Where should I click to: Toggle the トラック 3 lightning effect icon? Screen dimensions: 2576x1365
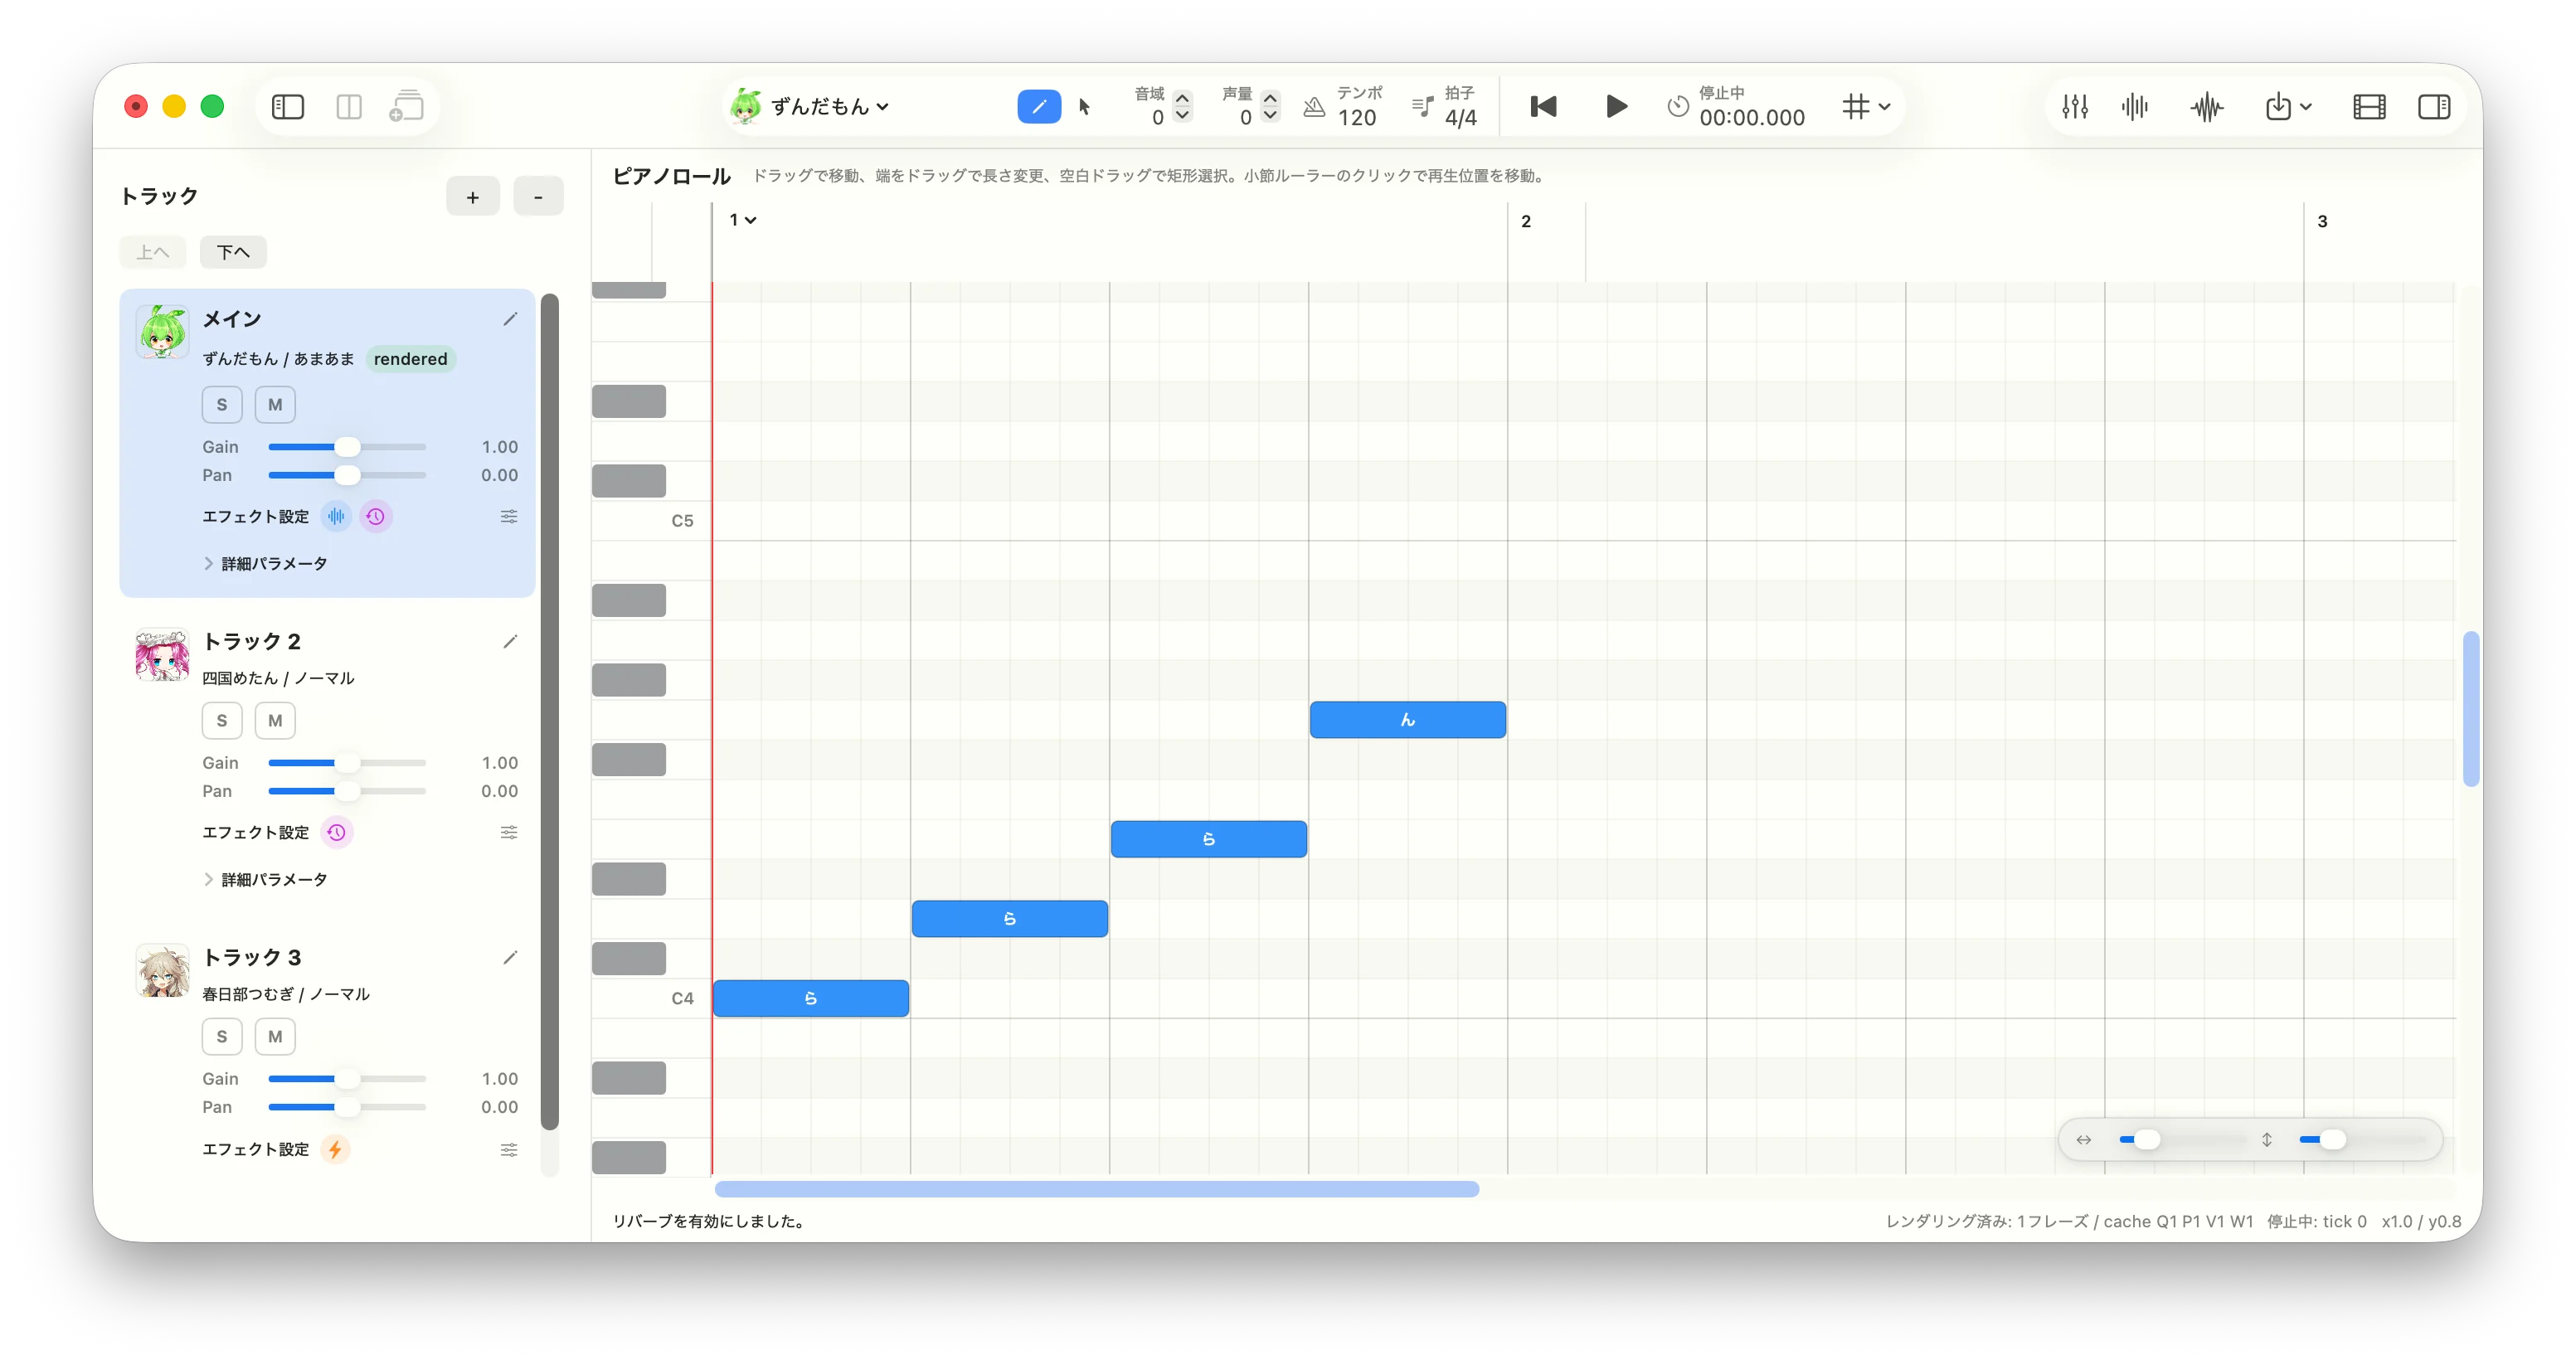click(x=335, y=1149)
